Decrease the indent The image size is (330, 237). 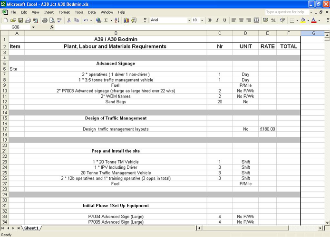(x=282, y=20)
